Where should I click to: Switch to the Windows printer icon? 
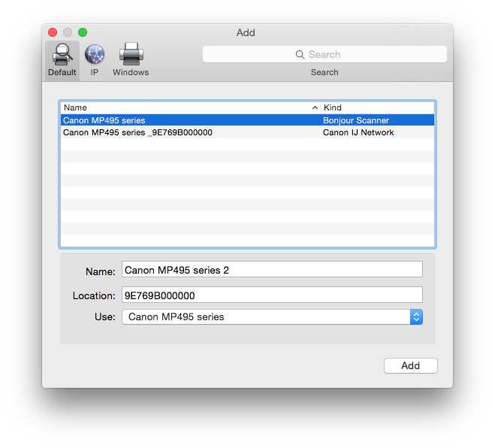[x=131, y=59]
